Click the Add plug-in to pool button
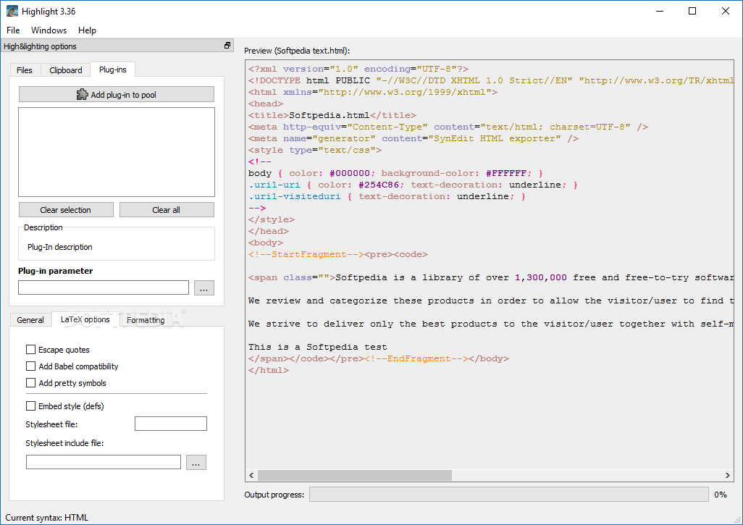Image resolution: width=743 pixels, height=525 pixels. 117,94
